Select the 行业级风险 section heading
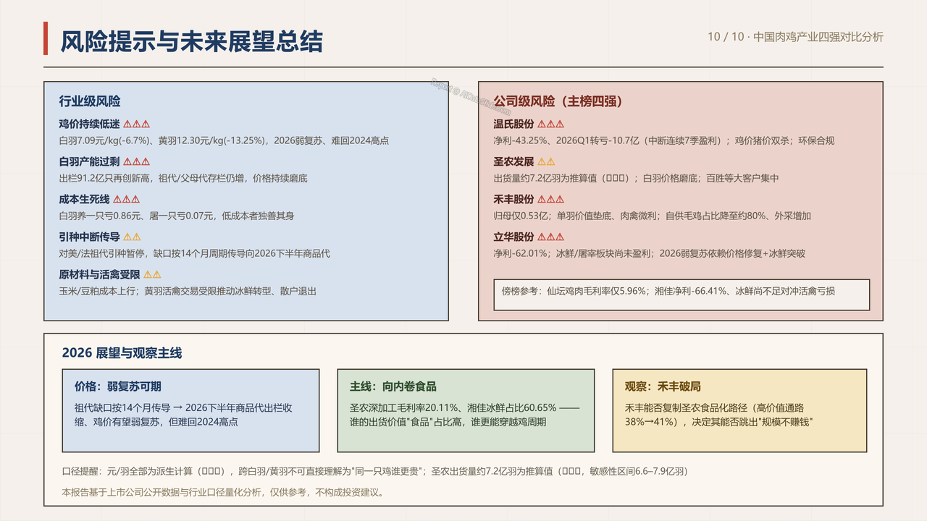Image resolution: width=927 pixels, height=521 pixels. coord(90,101)
